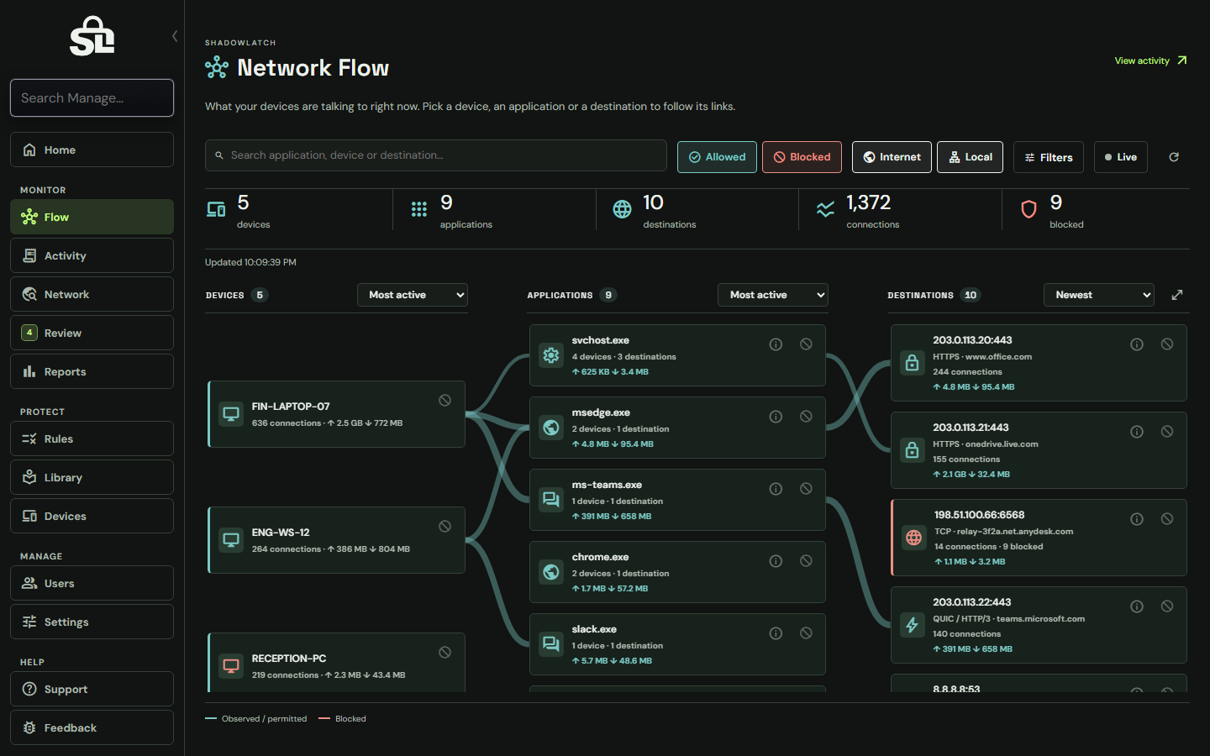1210x756 pixels.
Task: Toggle the Allowed filter
Action: [x=718, y=157]
